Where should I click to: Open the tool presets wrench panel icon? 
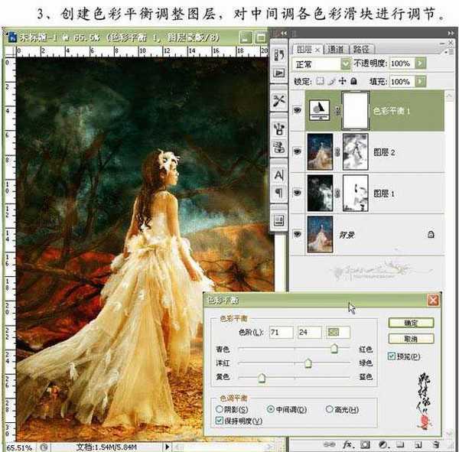[x=278, y=101]
